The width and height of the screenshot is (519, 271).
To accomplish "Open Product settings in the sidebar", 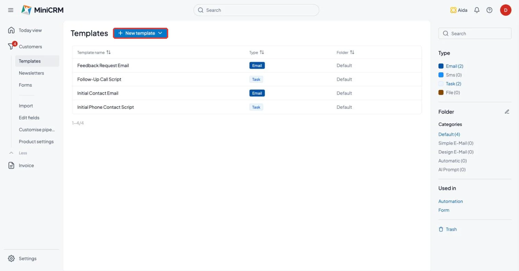I will click(37, 142).
